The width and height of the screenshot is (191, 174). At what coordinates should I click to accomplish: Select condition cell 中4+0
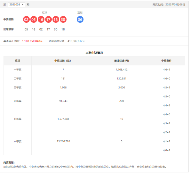click(166, 114)
